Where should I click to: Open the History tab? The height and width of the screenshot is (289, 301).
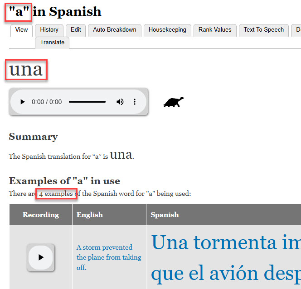[49, 30]
